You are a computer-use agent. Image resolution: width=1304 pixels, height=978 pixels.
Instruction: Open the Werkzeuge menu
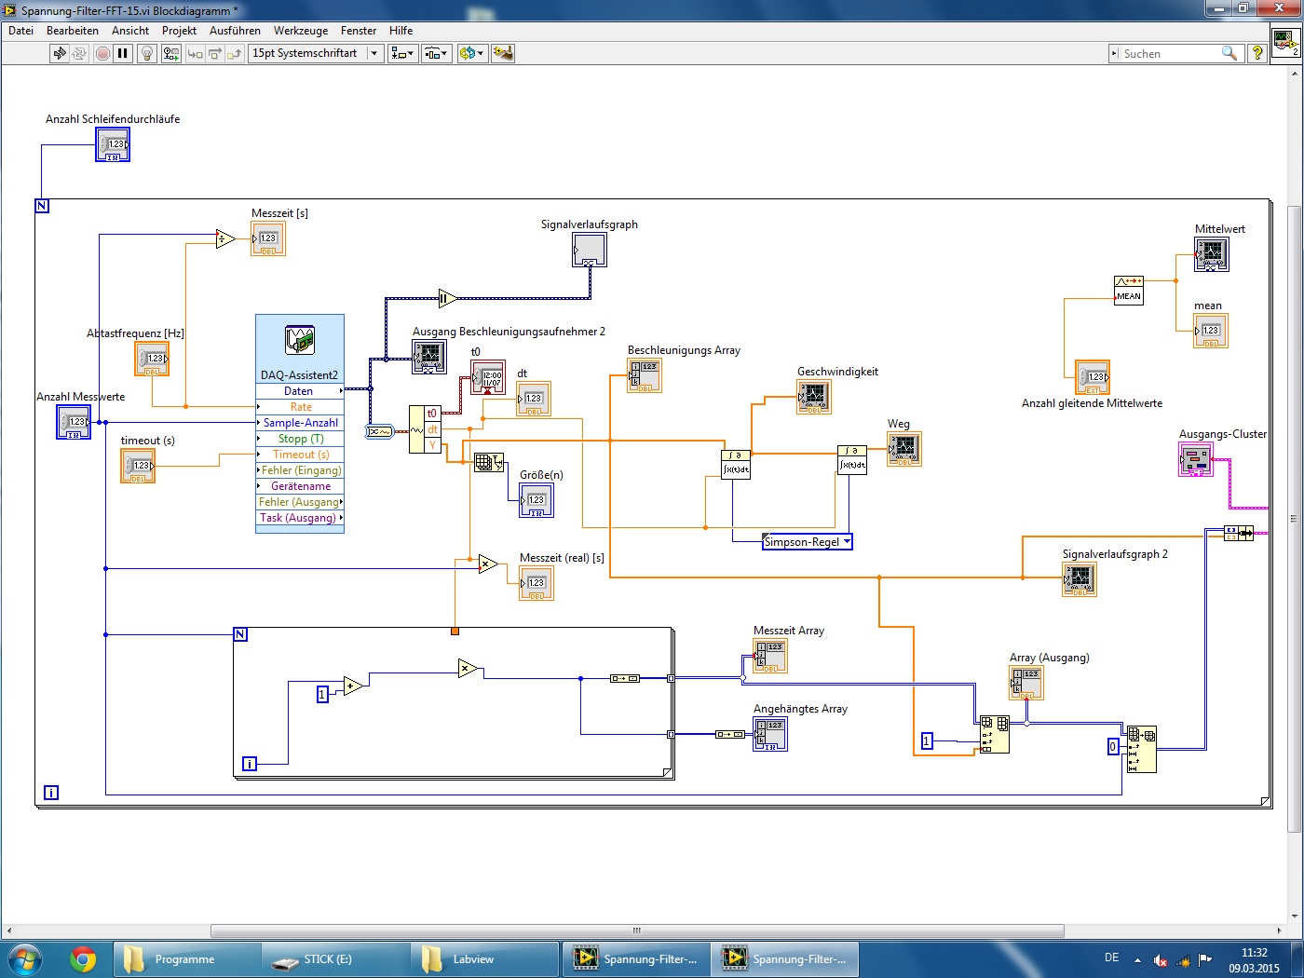pos(301,31)
